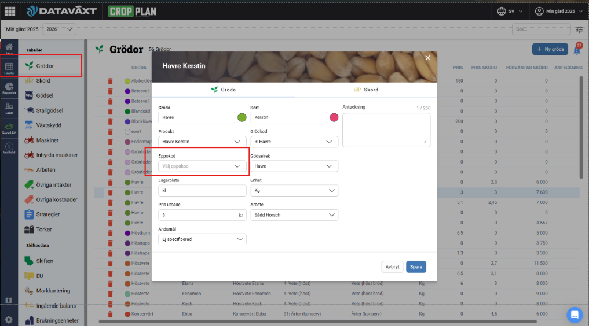Open the chat support bubble icon
The height and width of the screenshot is (326, 589).
coord(575,314)
